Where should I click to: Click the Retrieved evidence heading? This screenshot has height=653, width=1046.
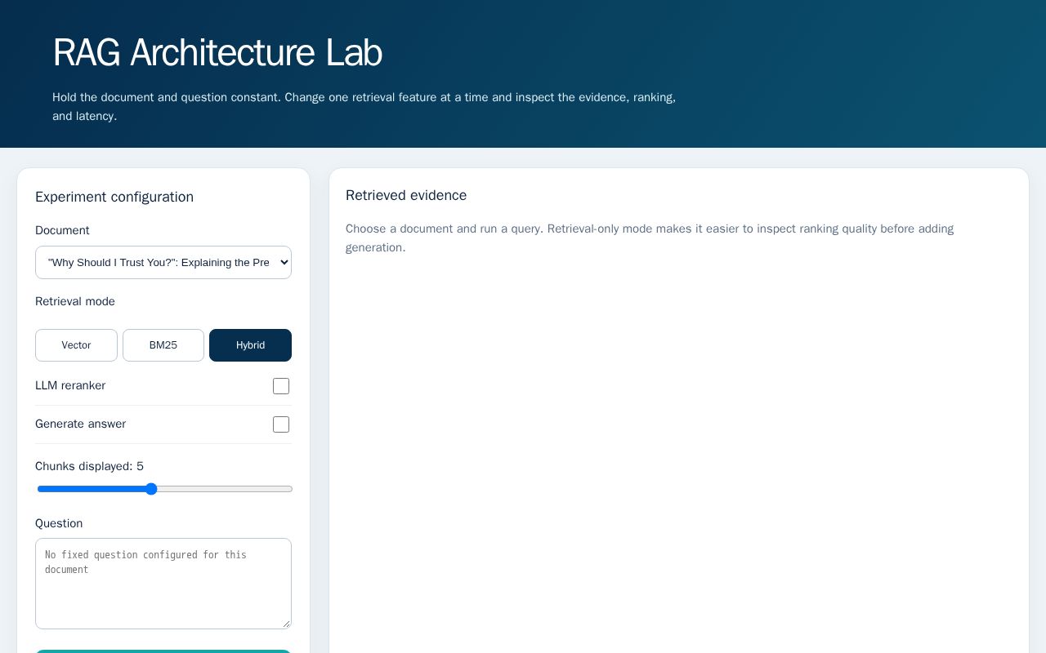(406, 195)
